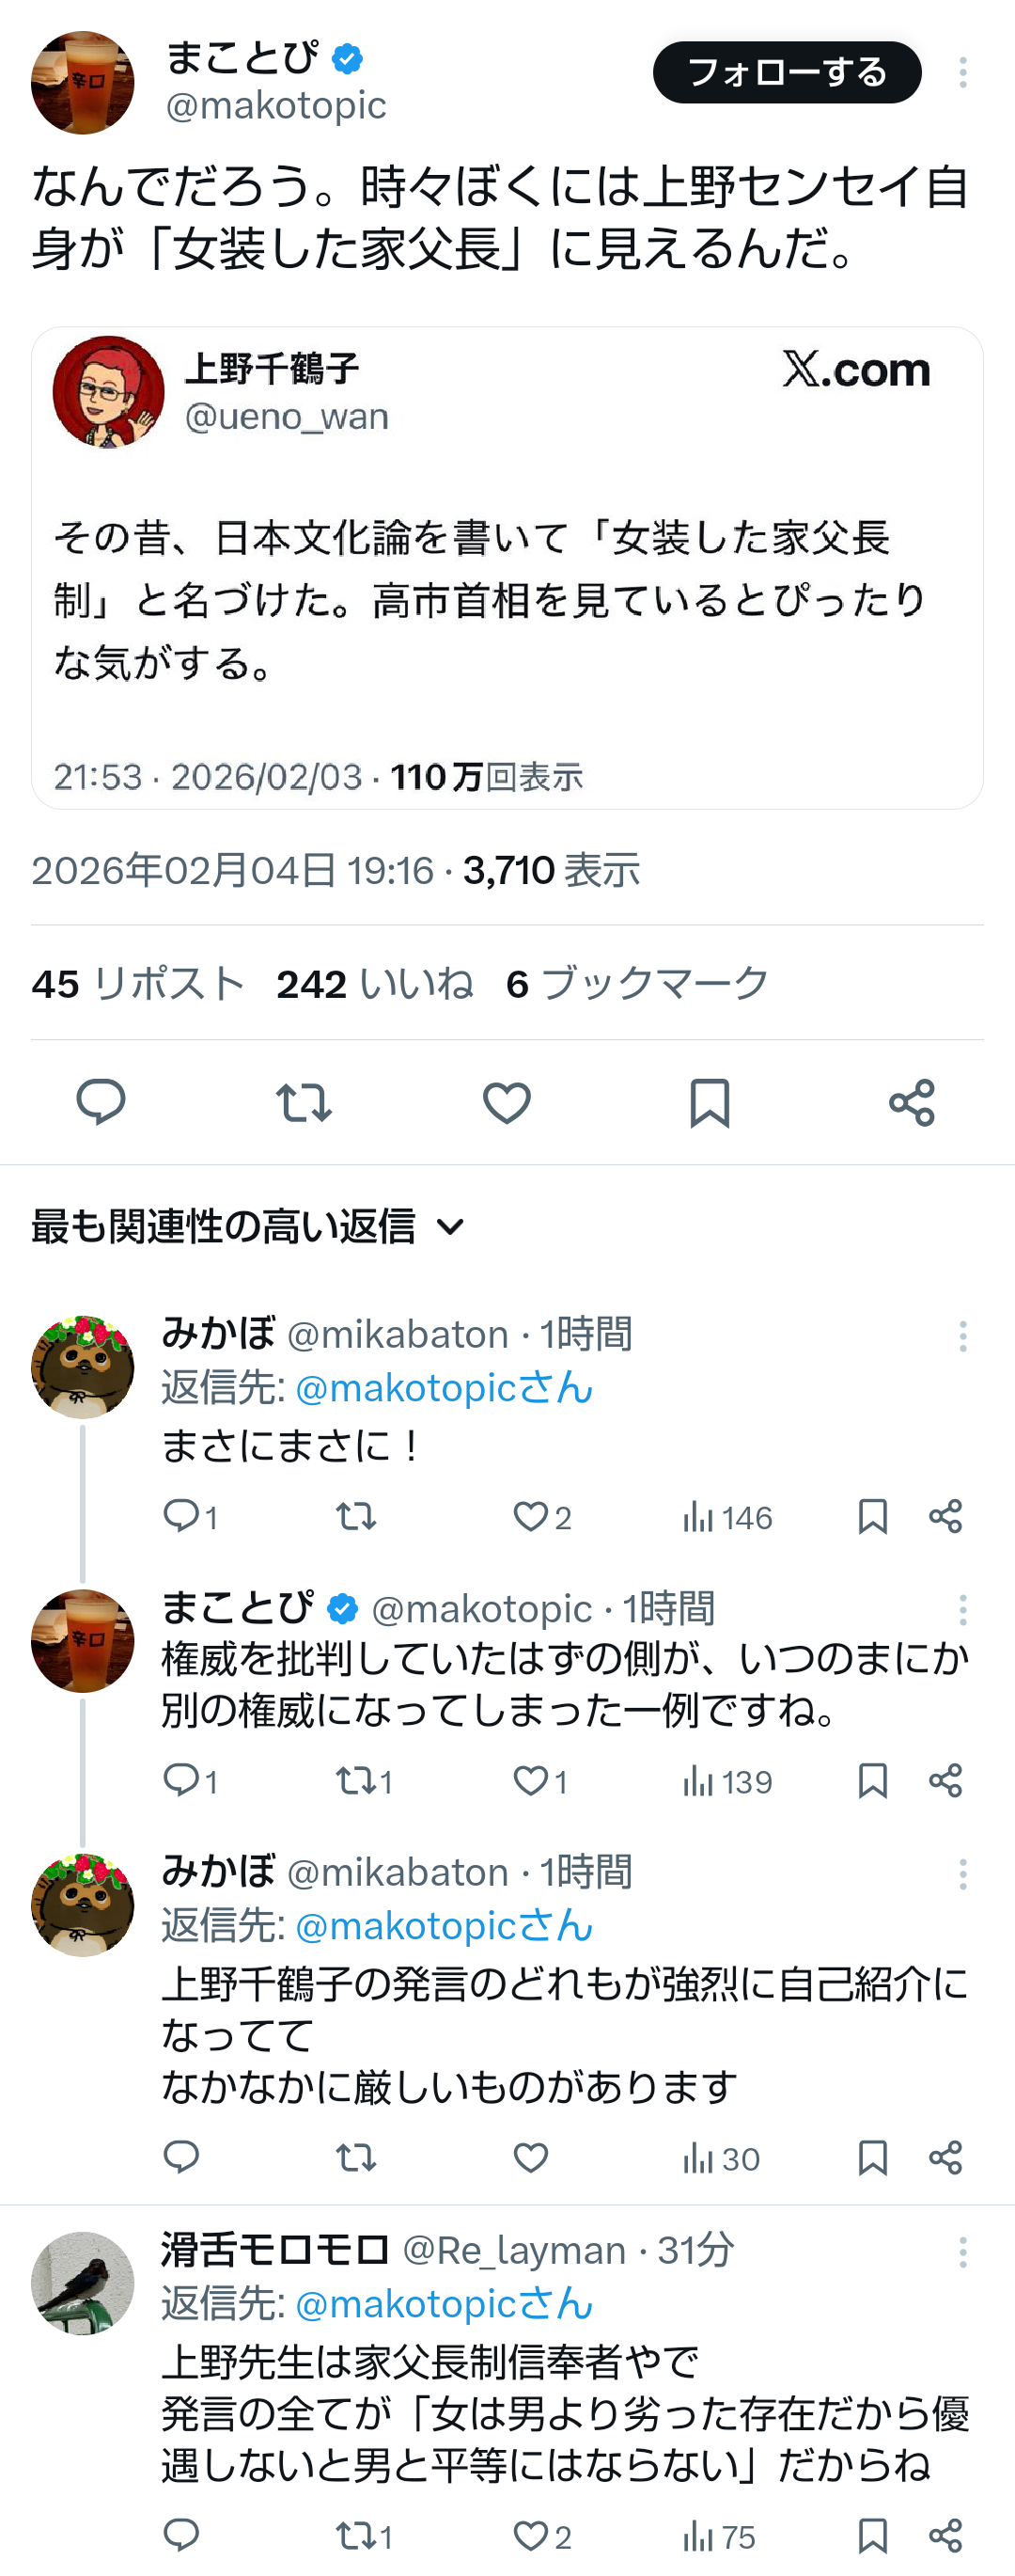
Task: Open the 45 リポスト list
Action: click(138, 984)
